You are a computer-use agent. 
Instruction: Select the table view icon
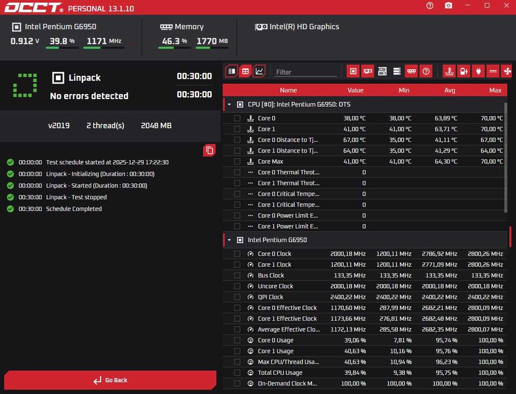(246, 71)
